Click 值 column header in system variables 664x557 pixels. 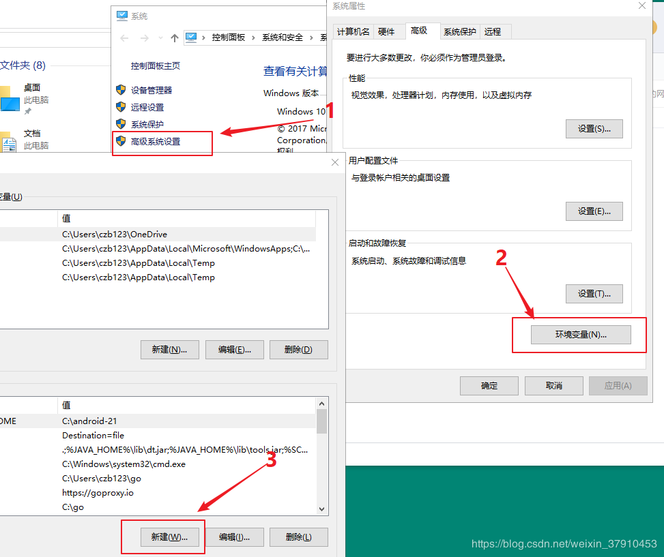pos(187,405)
